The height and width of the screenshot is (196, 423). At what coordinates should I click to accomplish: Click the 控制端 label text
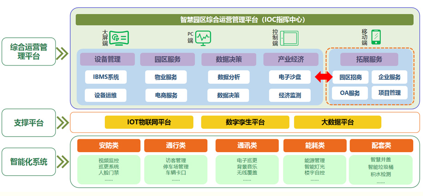275,38
